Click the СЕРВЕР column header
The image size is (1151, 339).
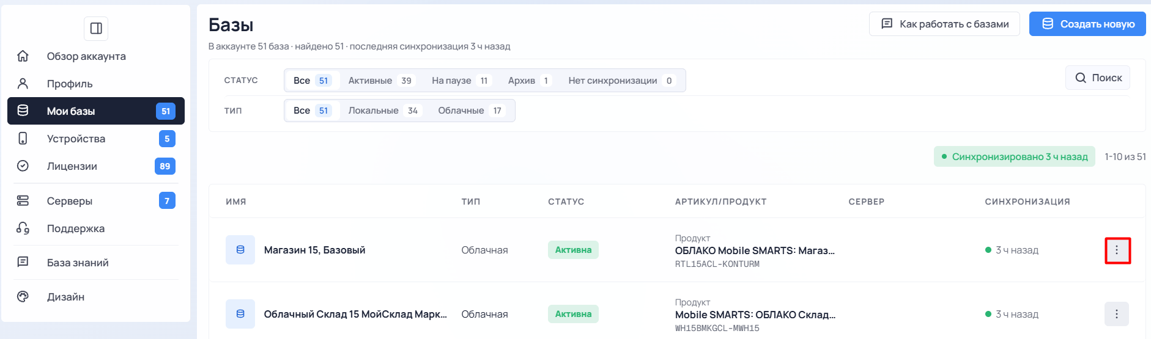[867, 202]
